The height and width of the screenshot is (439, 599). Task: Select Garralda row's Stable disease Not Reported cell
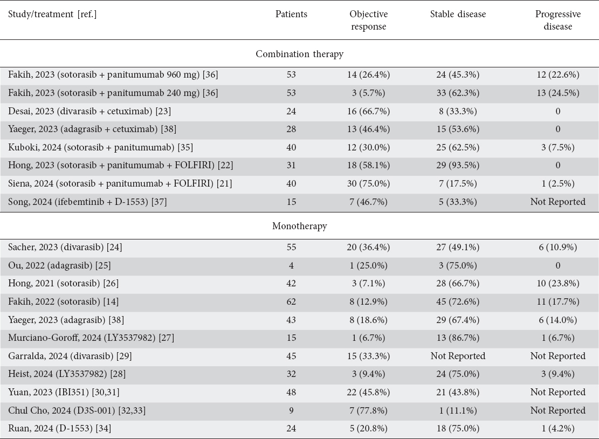click(458, 356)
